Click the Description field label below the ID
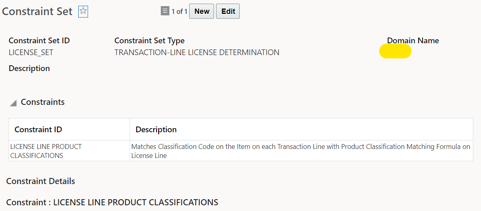Image resolution: width=481 pixels, height=211 pixels. pos(29,69)
